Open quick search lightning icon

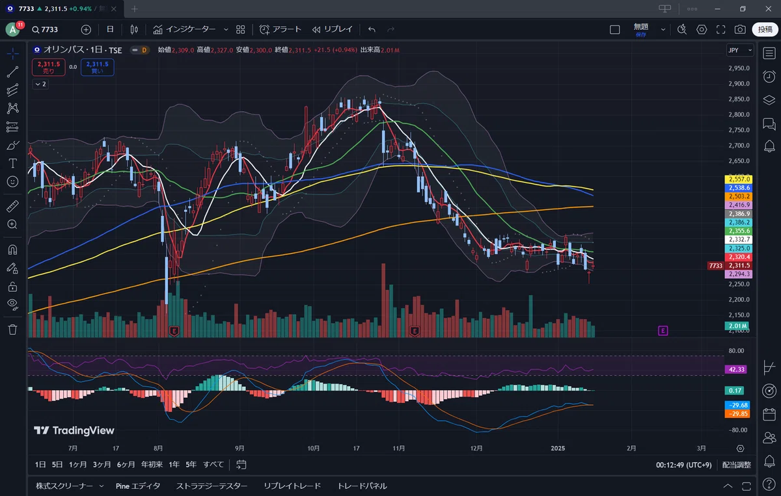coord(681,29)
